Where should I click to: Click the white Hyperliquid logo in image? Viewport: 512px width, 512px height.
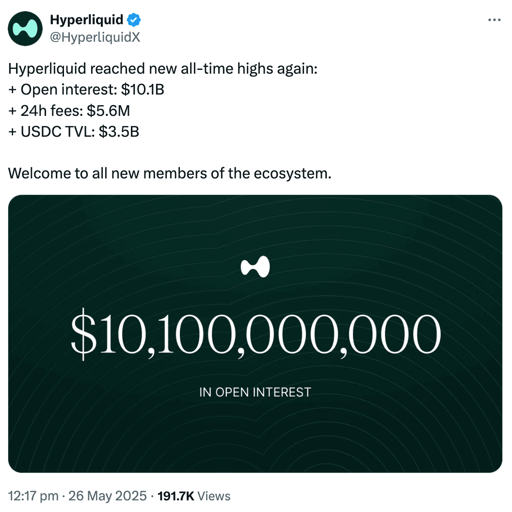[256, 267]
